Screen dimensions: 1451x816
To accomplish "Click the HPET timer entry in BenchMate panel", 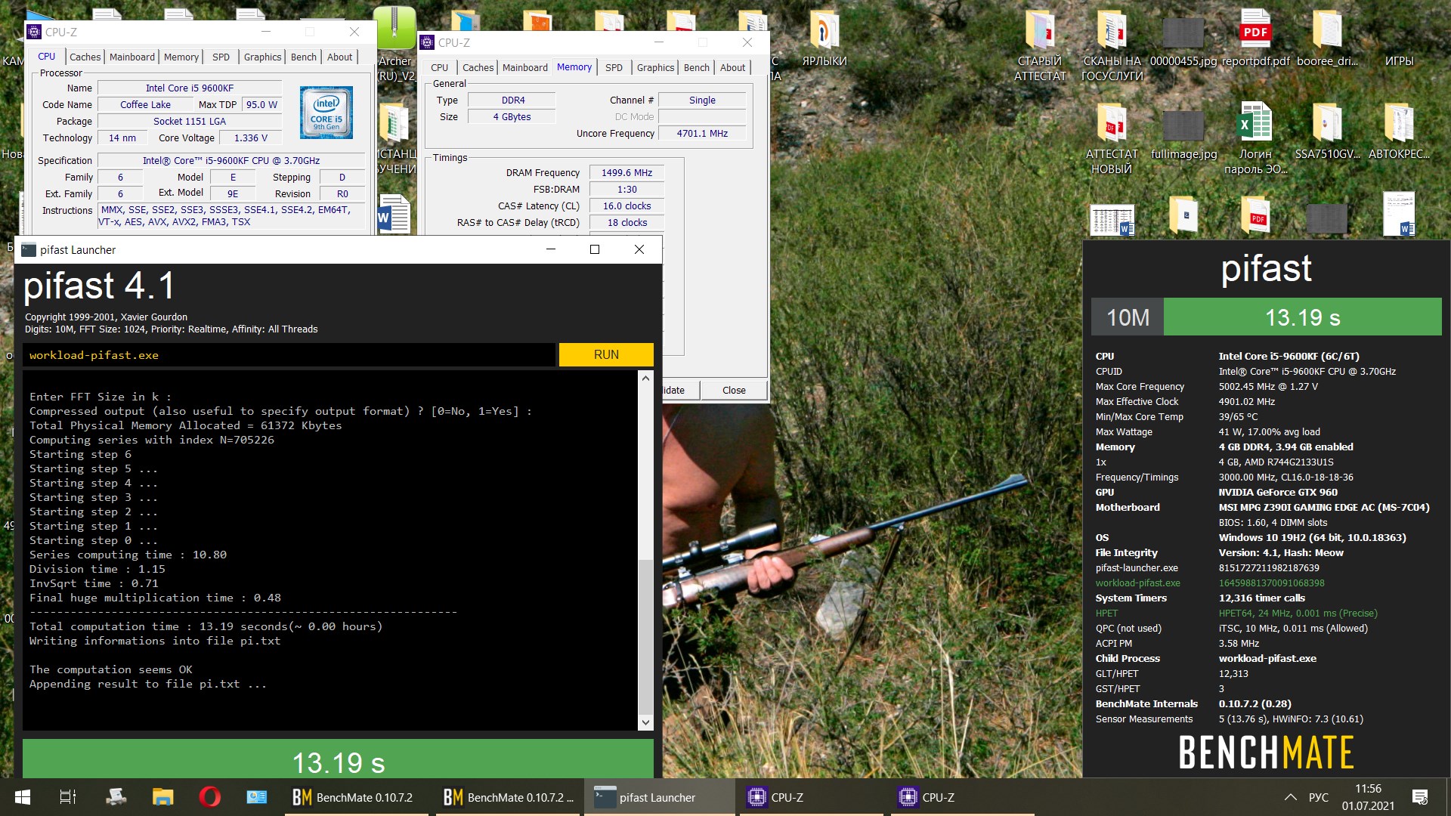I will (1236, 613).
